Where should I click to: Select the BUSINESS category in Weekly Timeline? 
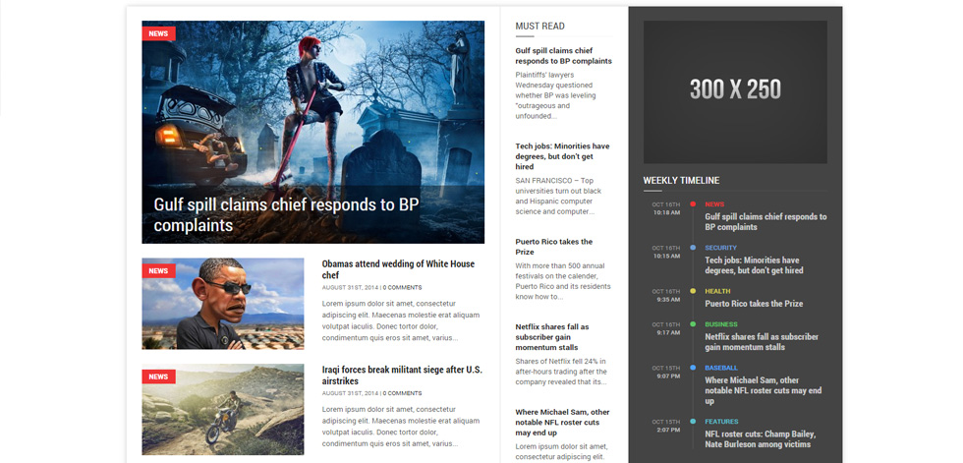[x=721, y=324]
